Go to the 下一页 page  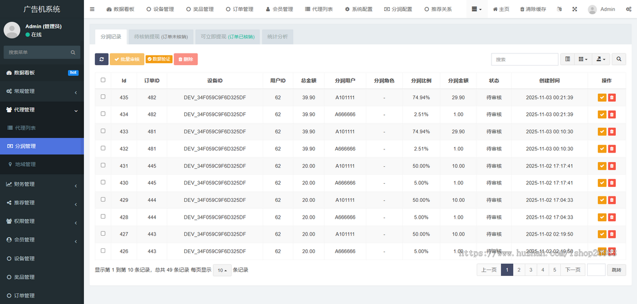coord(572,270)
